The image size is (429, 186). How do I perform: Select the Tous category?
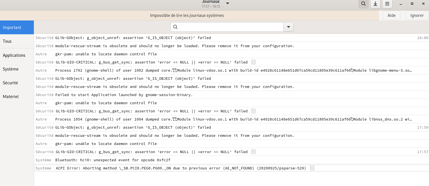pyautogui.click(x=17, y=41)
